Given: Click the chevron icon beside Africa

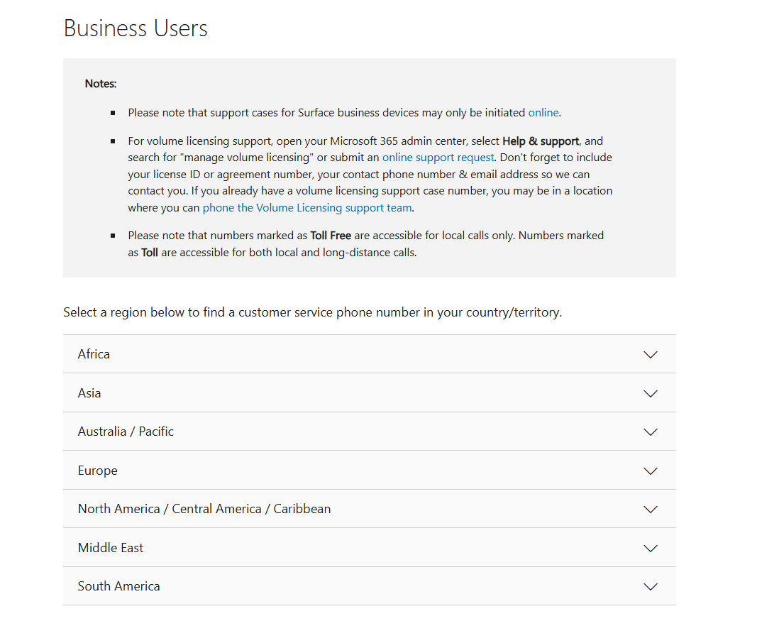Looking at the screenshot, I should [650, 354].
